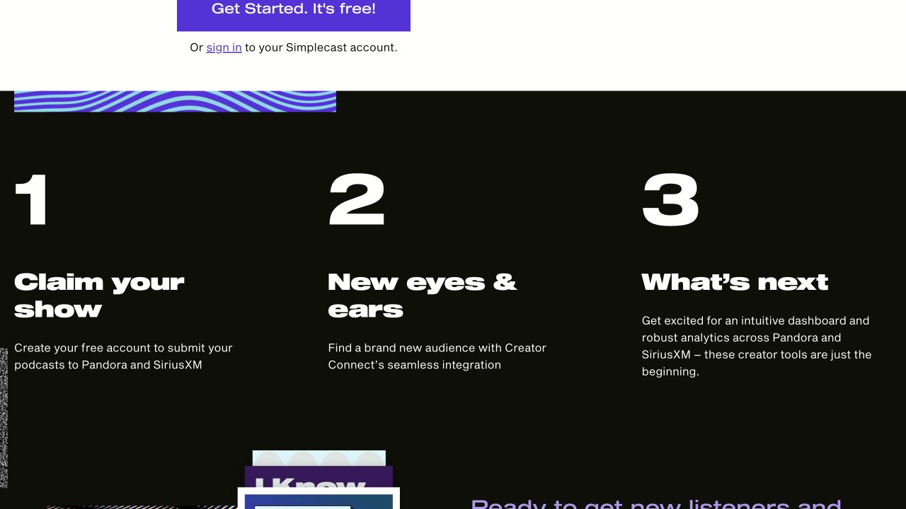Select the 'What's next' heading
906x509 pixels.
coord(735,282)
